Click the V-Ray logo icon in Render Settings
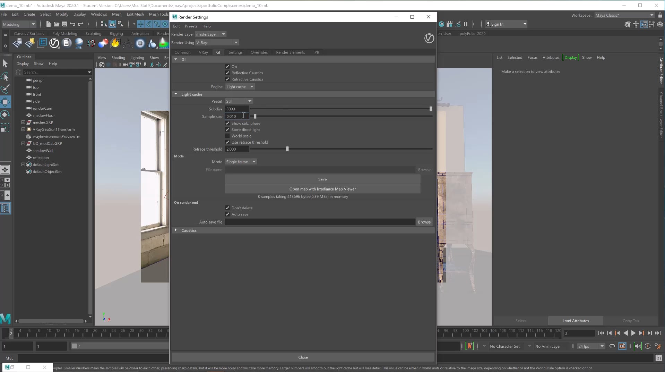The width and height of the screenshot is (665, 372). (429, 38)
